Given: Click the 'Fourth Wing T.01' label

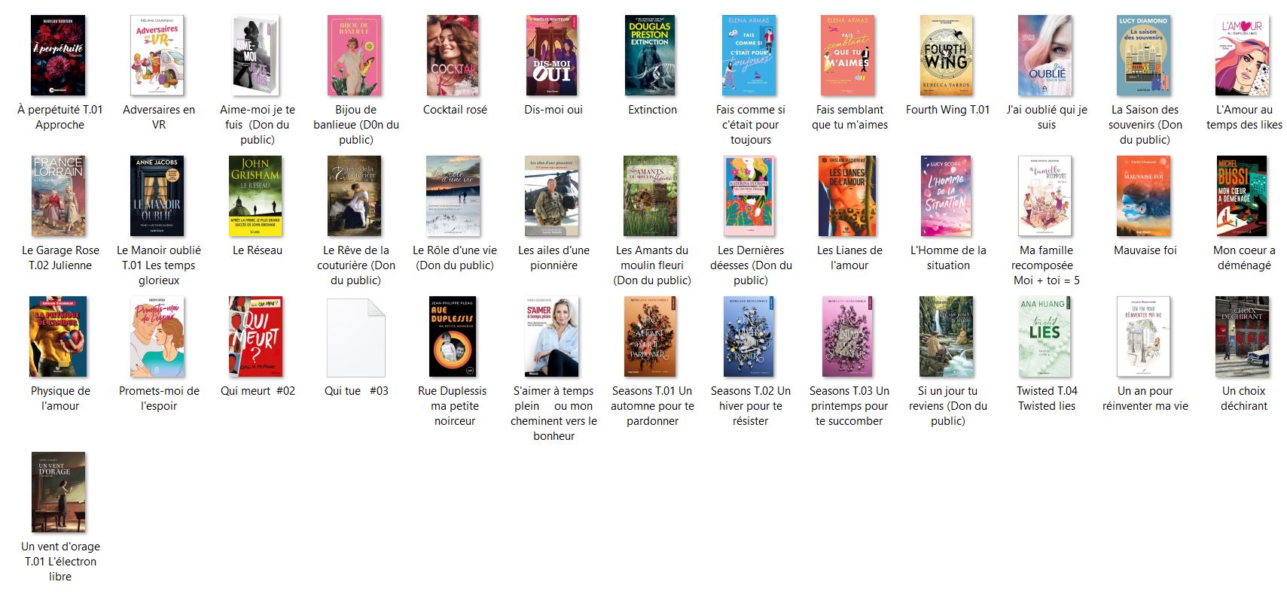Looking at the screenshot, I should click(948, 110).
